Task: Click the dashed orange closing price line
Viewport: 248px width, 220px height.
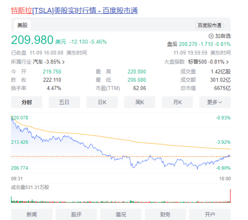Action: 121,157
